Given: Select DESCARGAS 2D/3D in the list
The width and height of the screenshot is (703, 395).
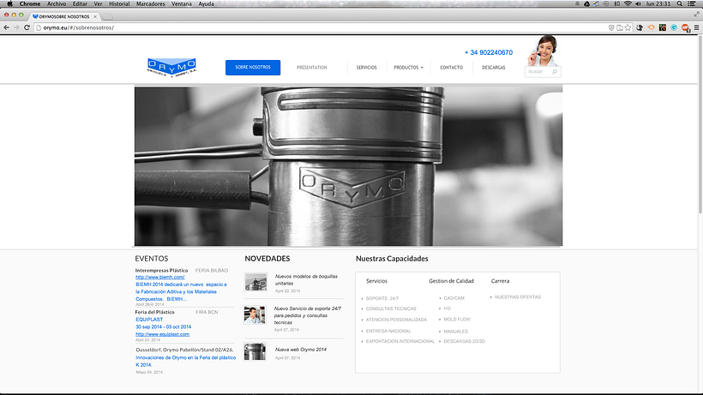Looking at the screenshot, I should pos(464,341).
